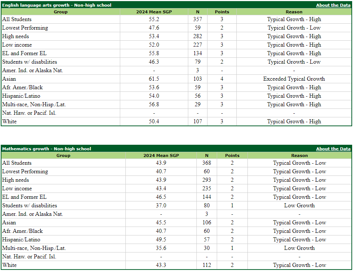Select Mathematics mean SGP value 35.6

pos(161,248)
